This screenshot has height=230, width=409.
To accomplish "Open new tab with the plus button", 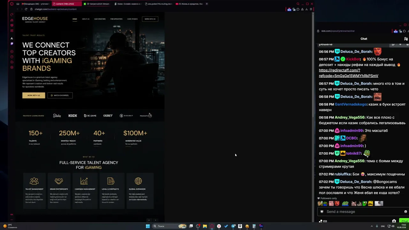I will tap(207, 4).
